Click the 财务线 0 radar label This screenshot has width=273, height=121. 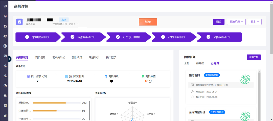pos(114,114)
